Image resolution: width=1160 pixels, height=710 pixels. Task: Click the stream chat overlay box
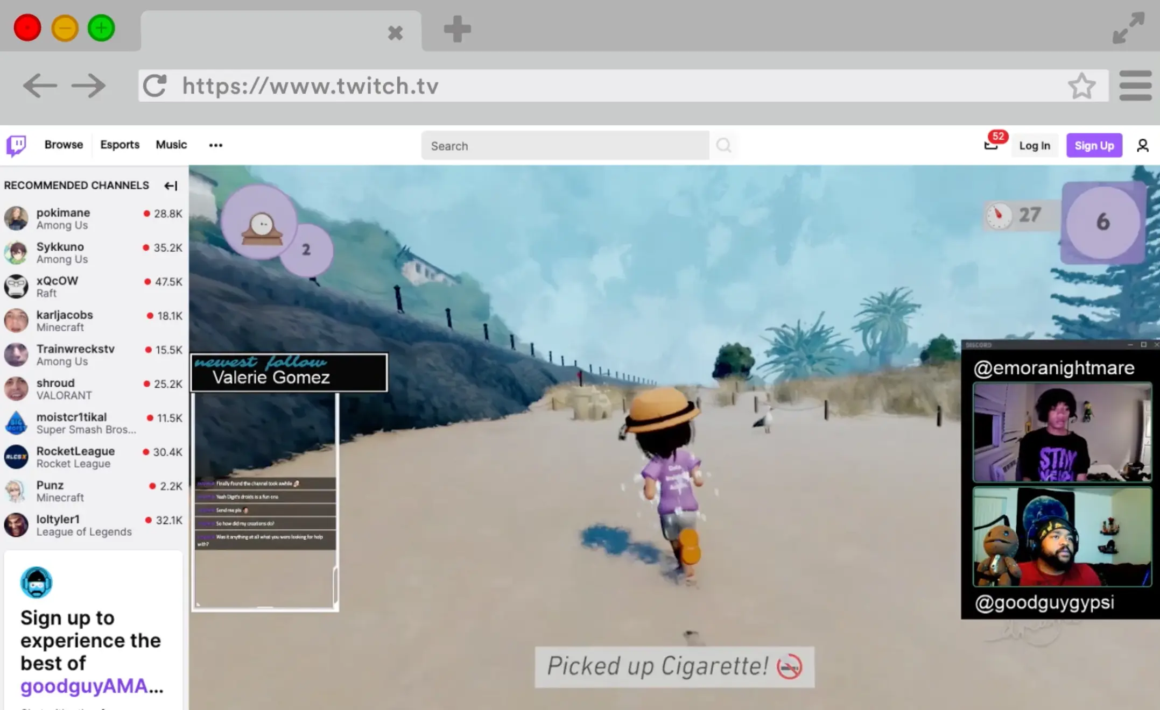click(x=265, y=502)
